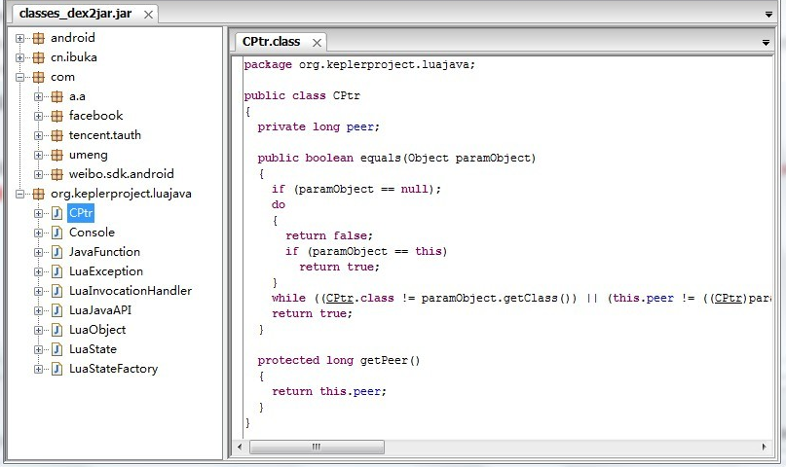This screenshot has width=786, height=467.
Task: Expand the tencent.tauth package node
Action: [x=39, y=135]
